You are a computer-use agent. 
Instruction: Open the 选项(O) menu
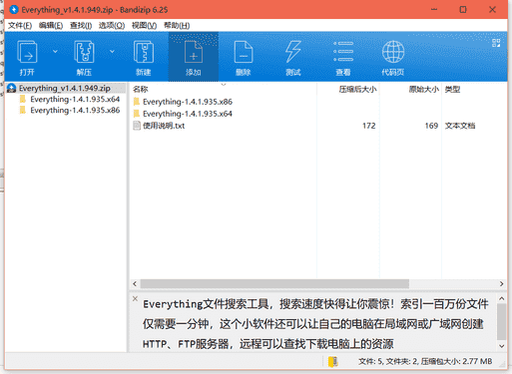112,26
